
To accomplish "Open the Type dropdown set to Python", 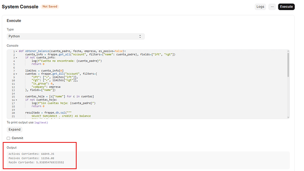I will coord(76,36).
